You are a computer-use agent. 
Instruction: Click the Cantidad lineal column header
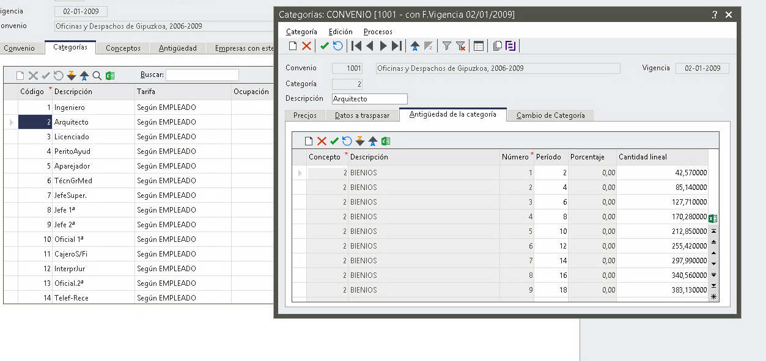coord(663,157)
